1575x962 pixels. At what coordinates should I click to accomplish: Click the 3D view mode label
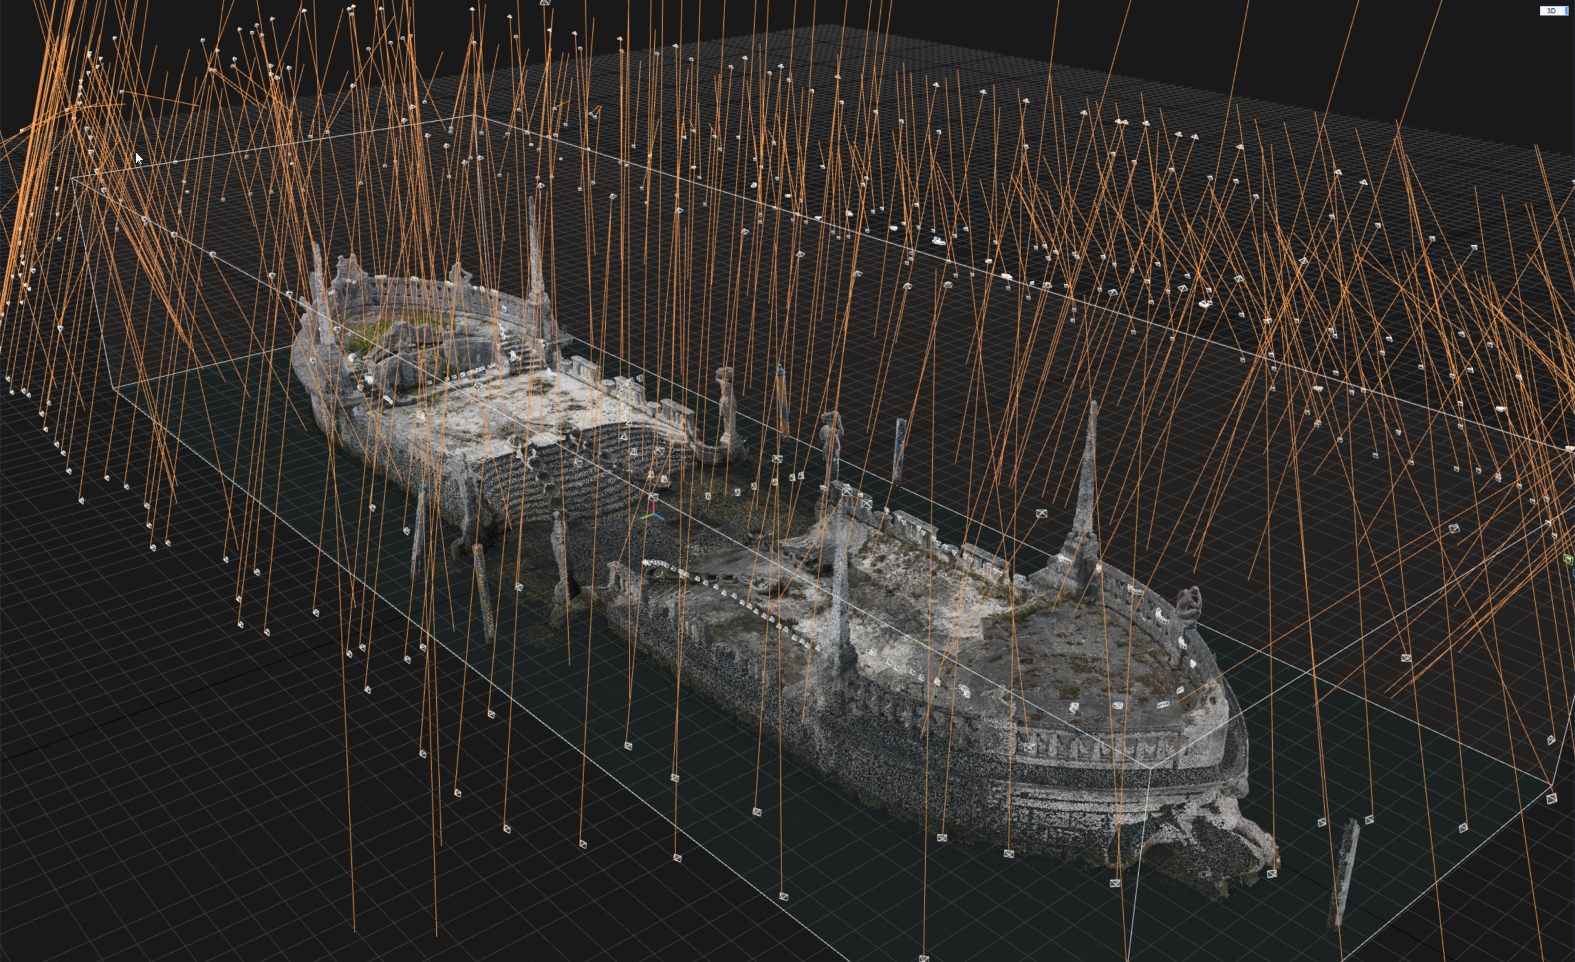[x=1554, y=11]
